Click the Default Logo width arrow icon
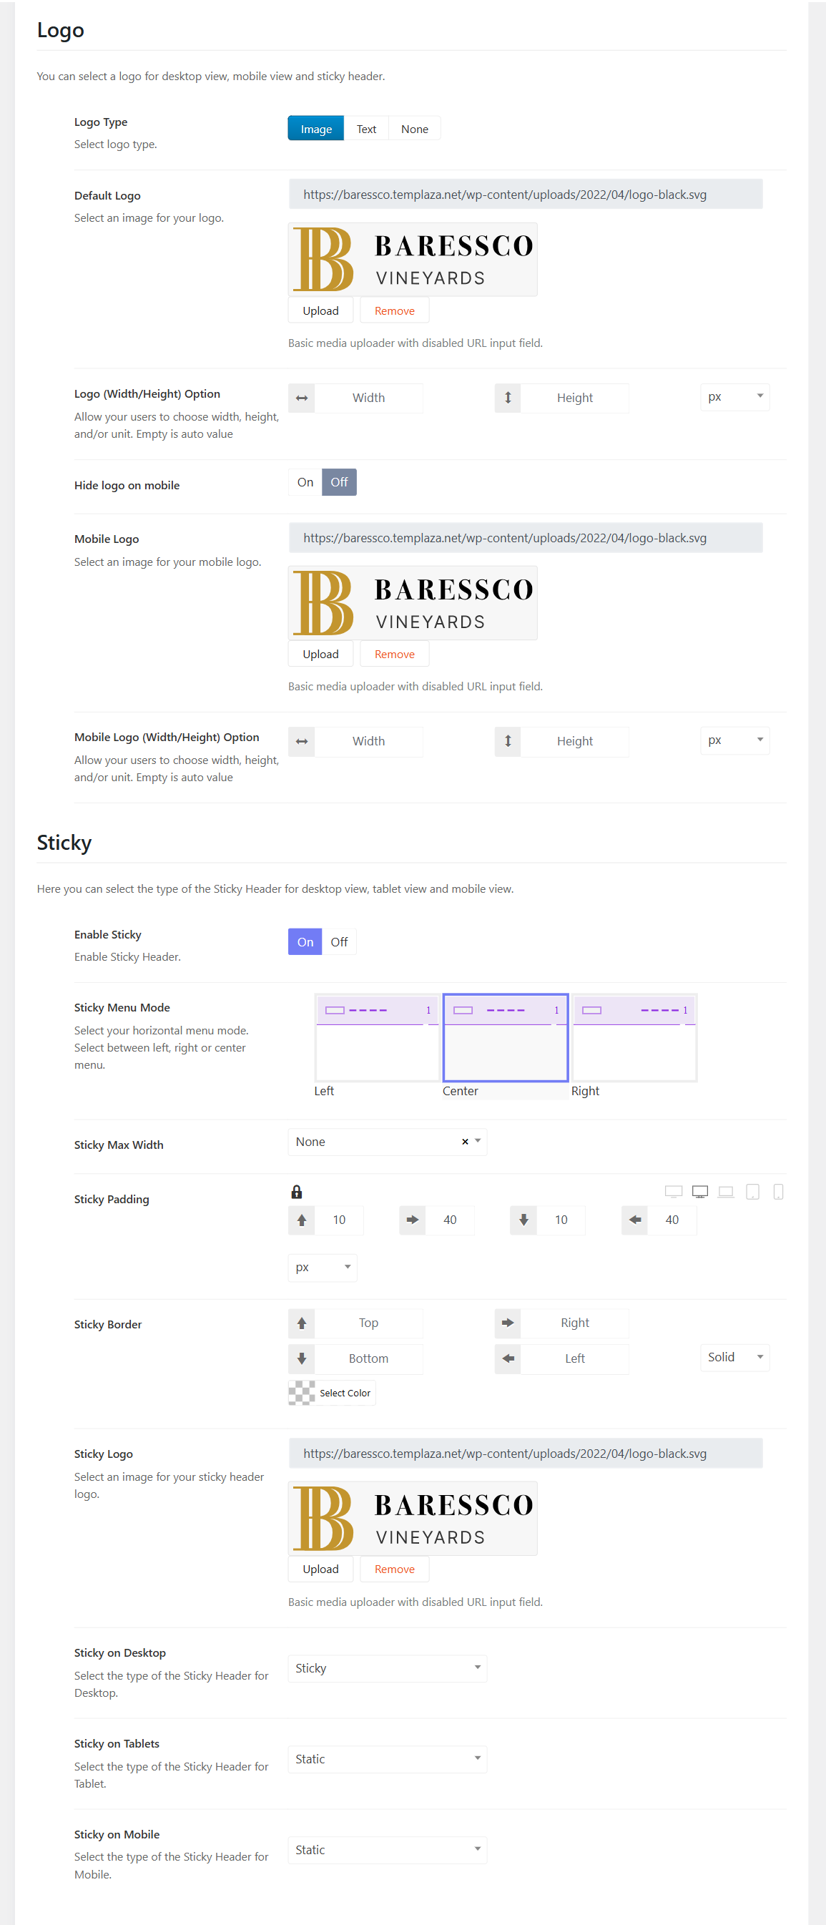This screenshot has width=826, height=1925. coord(302,398)
